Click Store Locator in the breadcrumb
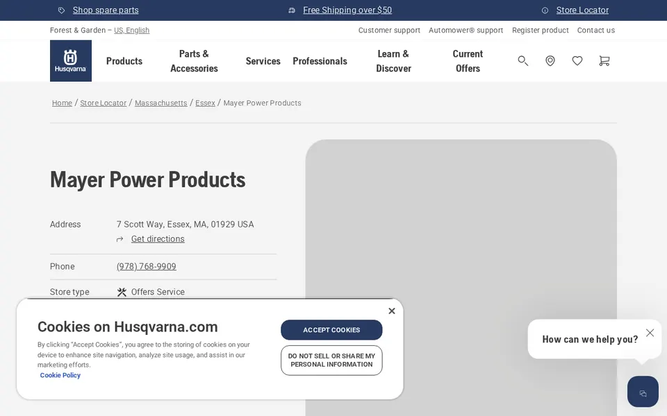Image resolution: width=667 pixels, height=416 pixels. coord(104,103)
